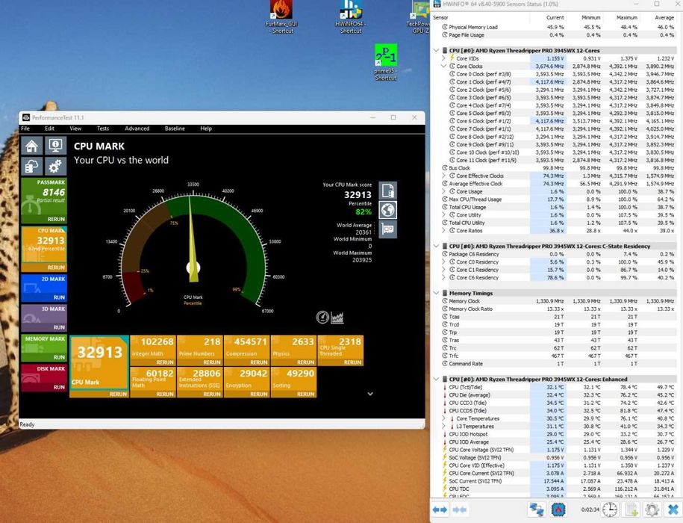Open the Tests menu
The width and height of the screenshot is (683, 523).
103,129
